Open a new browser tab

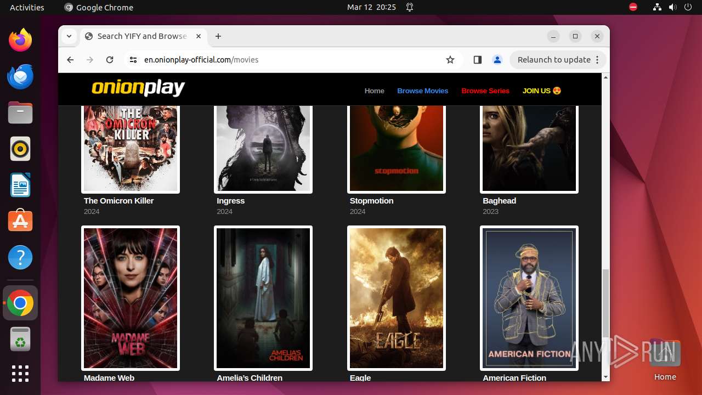(x=218, y=36)
